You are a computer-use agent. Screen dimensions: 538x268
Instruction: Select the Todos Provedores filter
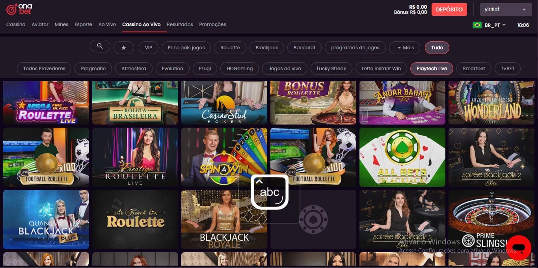pyautogui.click(x=44, y=69)
